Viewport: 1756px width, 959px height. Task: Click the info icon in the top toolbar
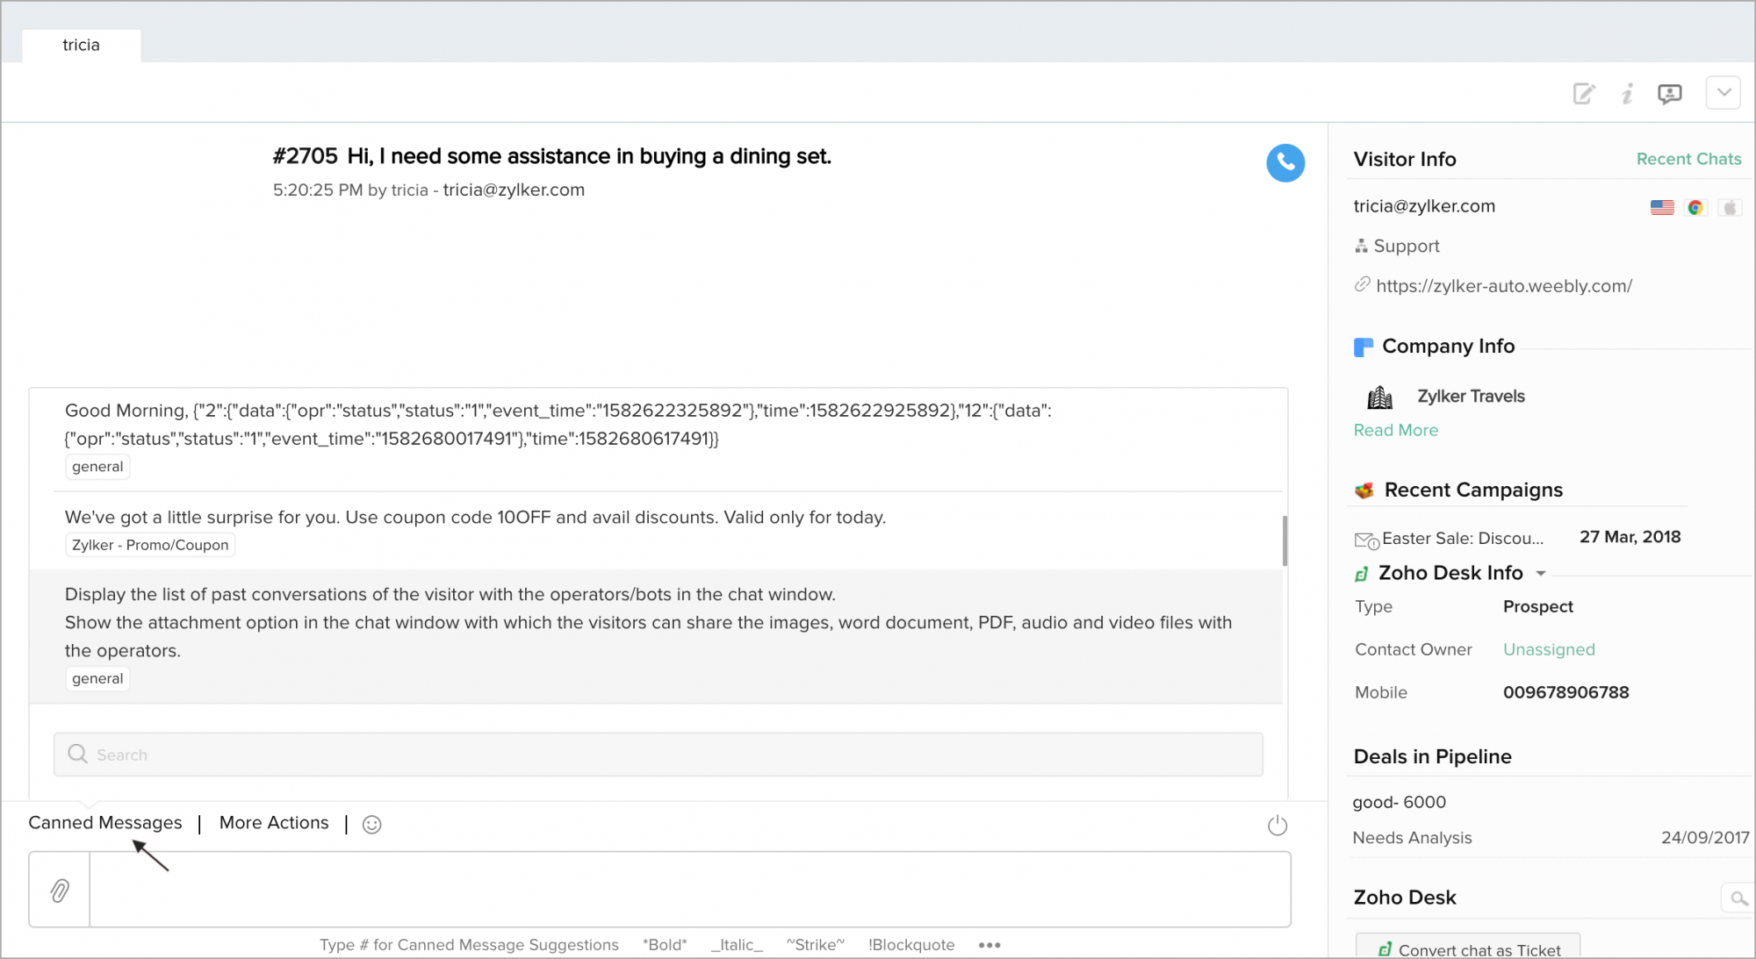1626,93
